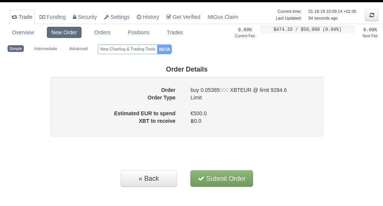Open the Funding tab
The height and width of the screenshot is (206, 383).
click(53, 17)
